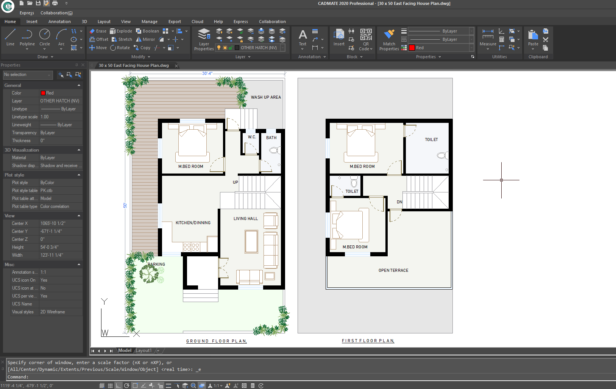Choose the Rotate tool

(120, 48)
